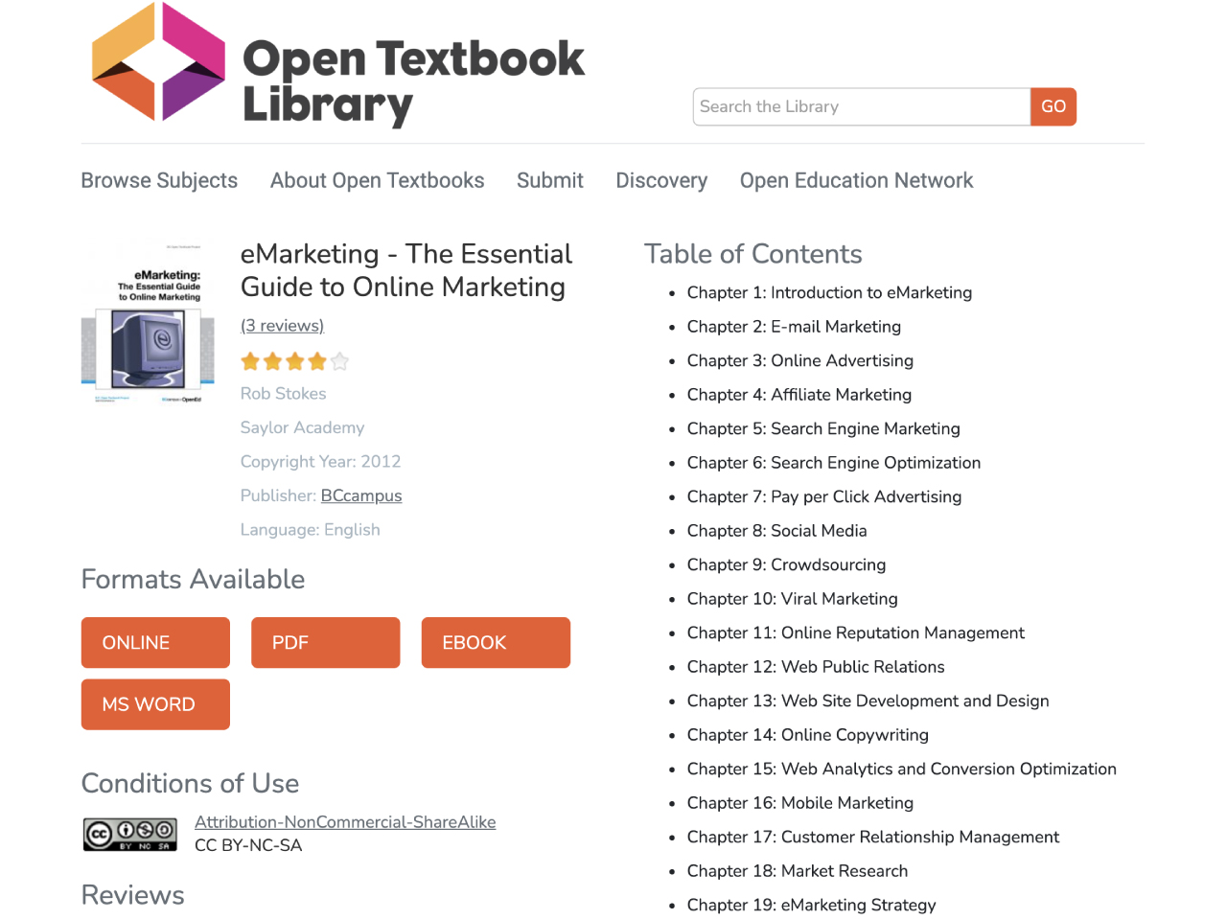The image size is (1227, 920).
Task: Click Chapter 13: Web Site Development and Design
Action: [x=868, y=701]
